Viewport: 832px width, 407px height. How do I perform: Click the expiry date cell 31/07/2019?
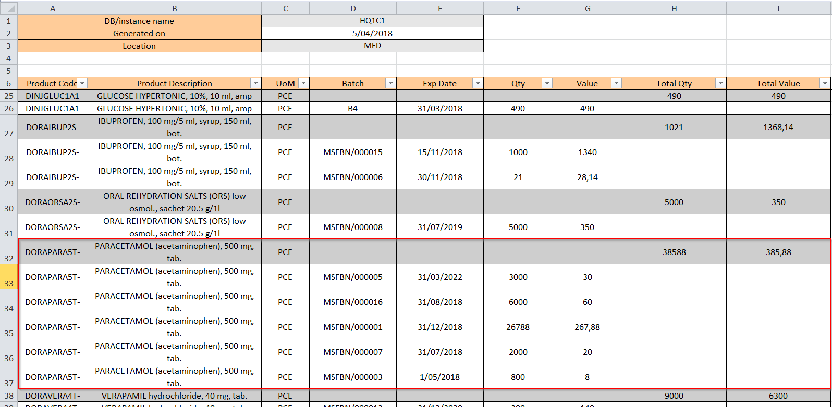coord(439,227)
